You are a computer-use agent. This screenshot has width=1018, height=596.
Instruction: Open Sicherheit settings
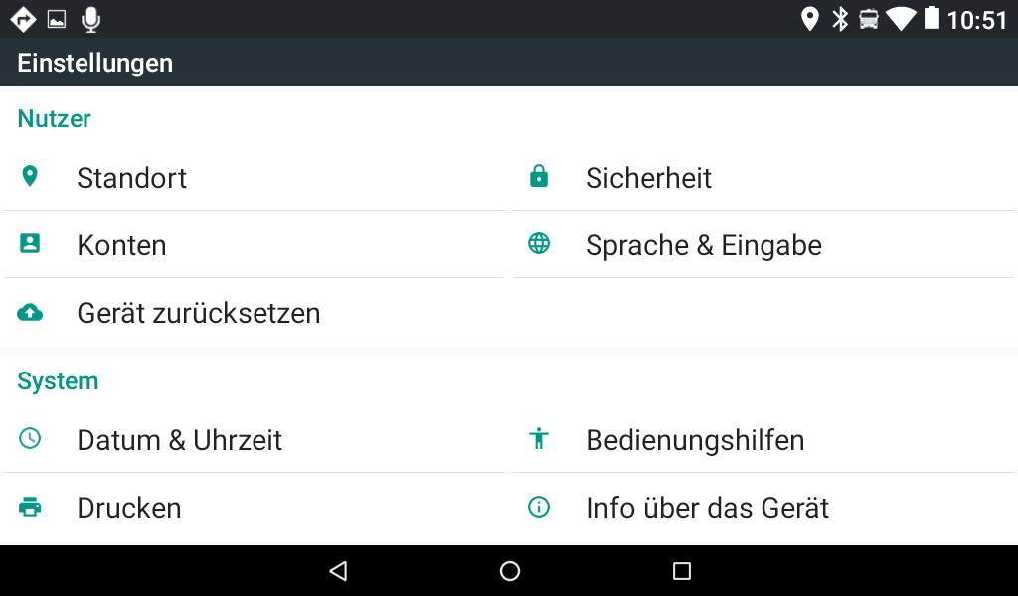[648, 178]
